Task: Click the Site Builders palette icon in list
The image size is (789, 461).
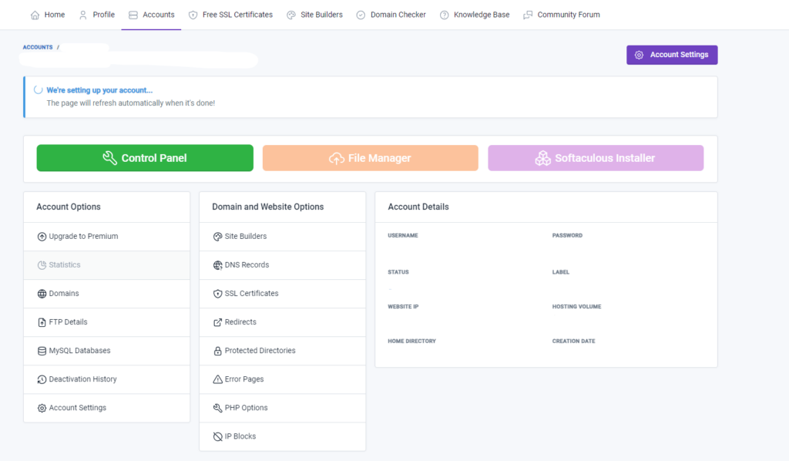Action: tap(217, 237)
